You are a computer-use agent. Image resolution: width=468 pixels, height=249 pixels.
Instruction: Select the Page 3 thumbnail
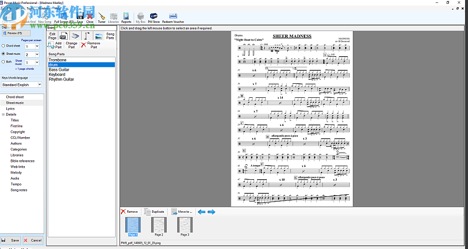tap(185, 227)
